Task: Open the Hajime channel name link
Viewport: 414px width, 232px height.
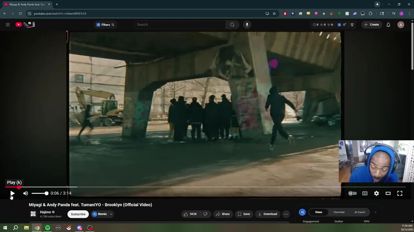Action: pos(45,212)
